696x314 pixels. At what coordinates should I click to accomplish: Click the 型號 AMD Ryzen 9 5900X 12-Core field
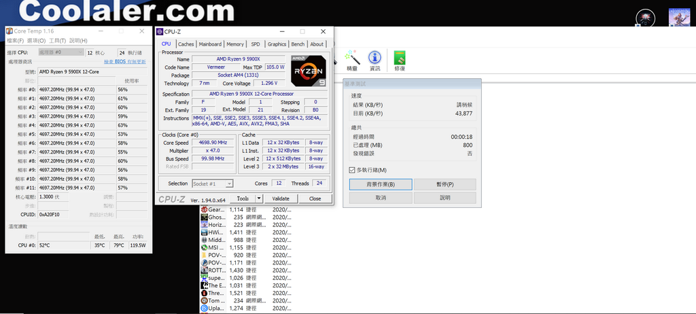coord(92,72)
